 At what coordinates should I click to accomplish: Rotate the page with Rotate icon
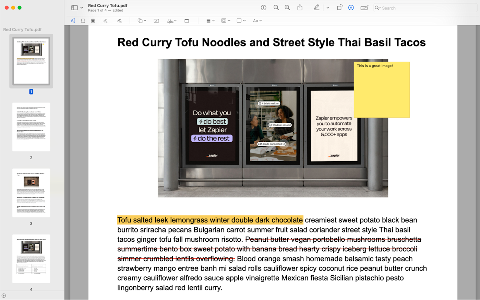339,8
